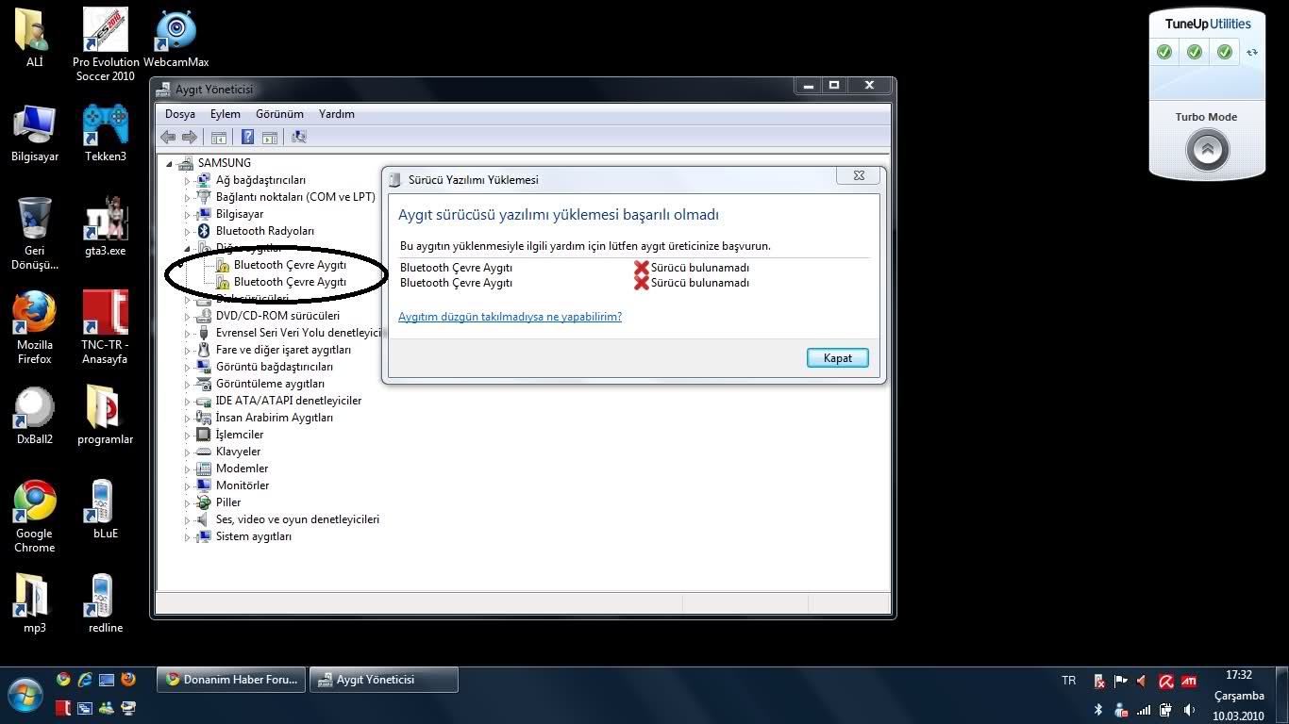Expand the Sistem aygıtları node arrow

187,536
